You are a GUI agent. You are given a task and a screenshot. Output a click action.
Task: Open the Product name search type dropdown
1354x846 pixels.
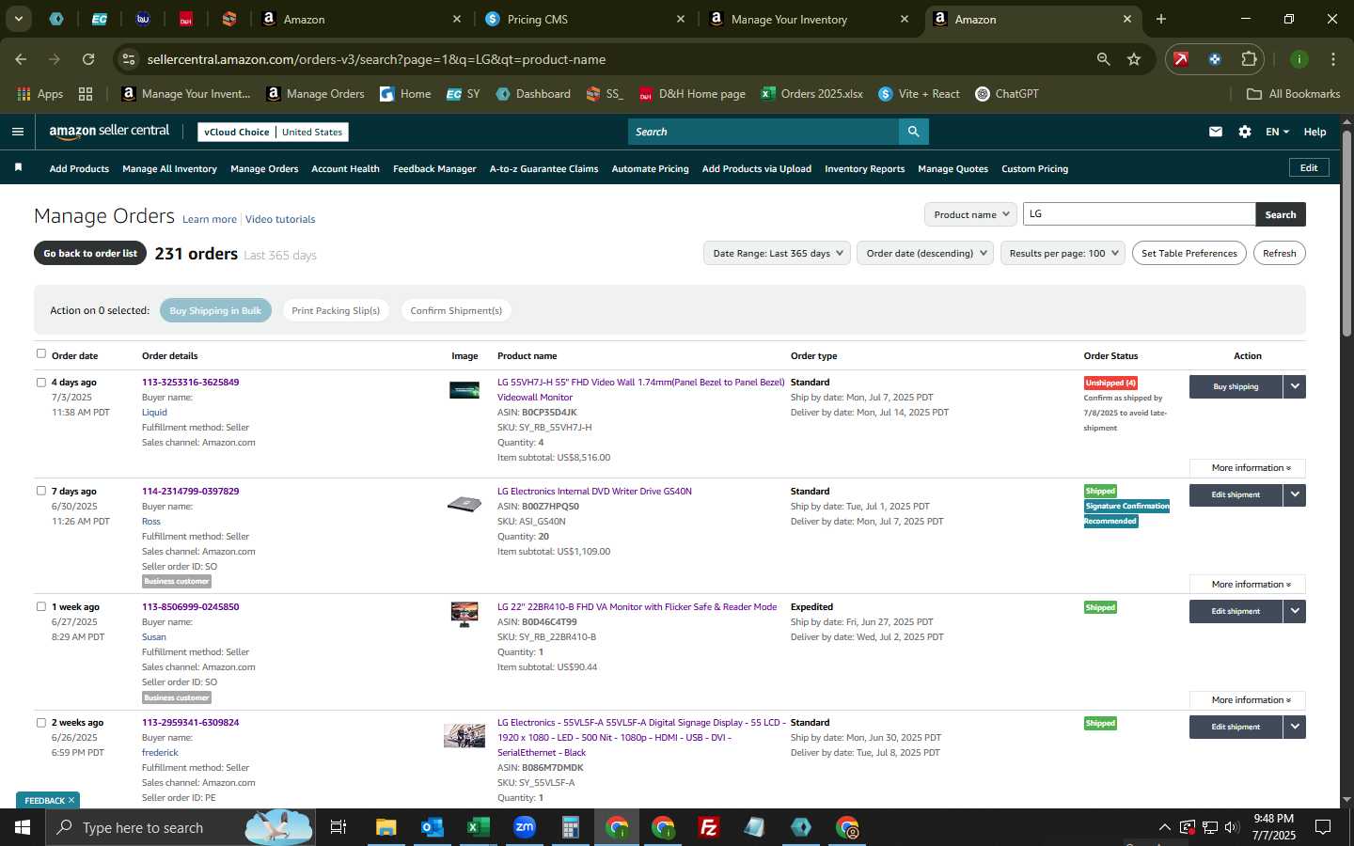(970, 214)
